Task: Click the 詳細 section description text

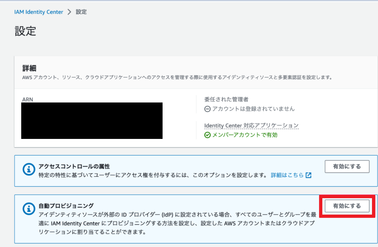Action: point(177,78)
